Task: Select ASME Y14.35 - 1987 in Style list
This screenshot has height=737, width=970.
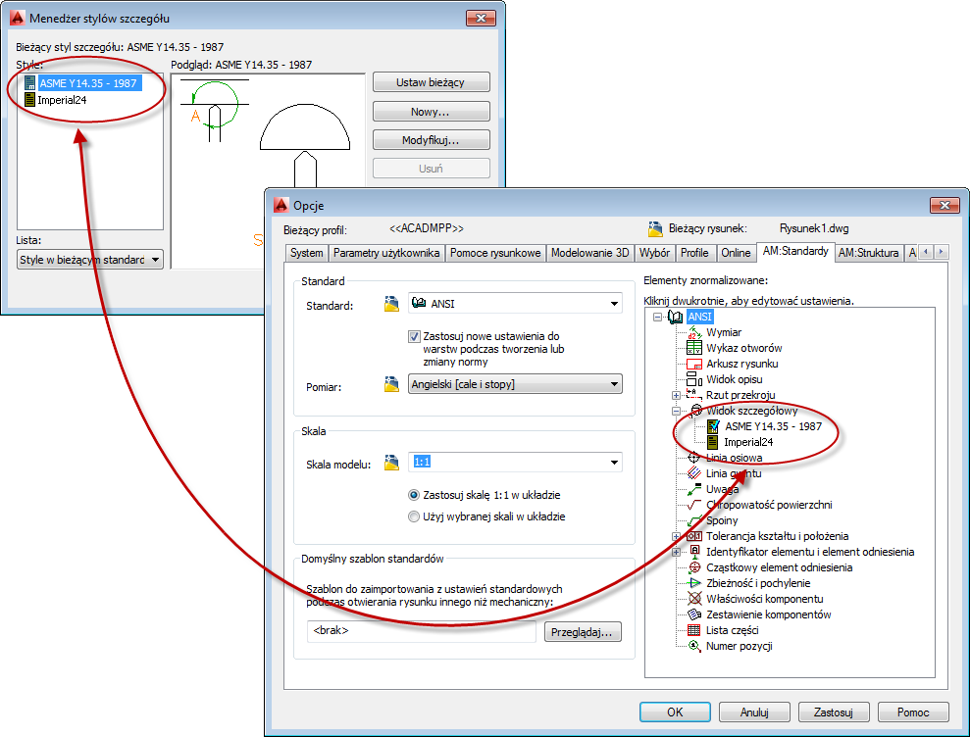Action: pos(89,83)
